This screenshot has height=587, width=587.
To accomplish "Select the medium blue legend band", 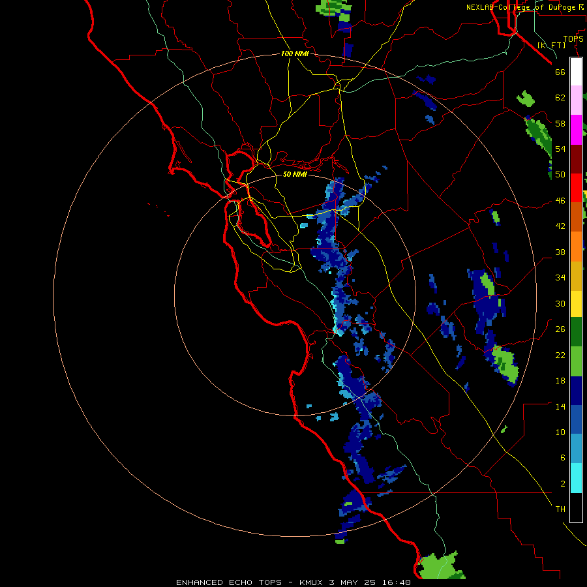I will (x=576, y=419).
